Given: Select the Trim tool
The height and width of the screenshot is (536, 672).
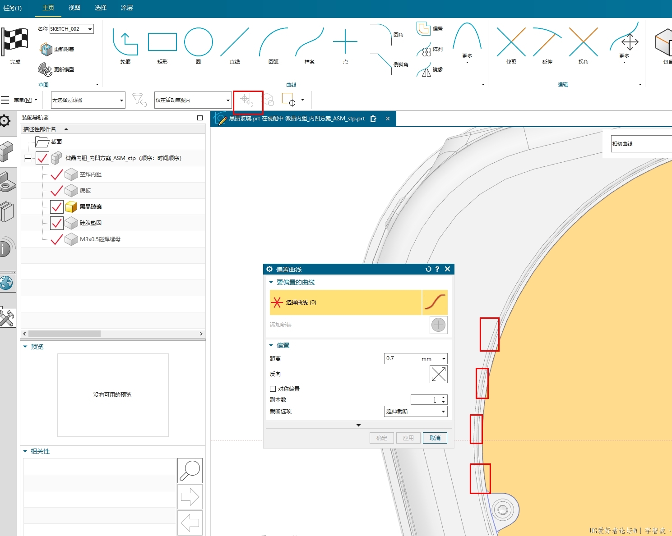Looking at the screenshot, I should pos(511,42).
